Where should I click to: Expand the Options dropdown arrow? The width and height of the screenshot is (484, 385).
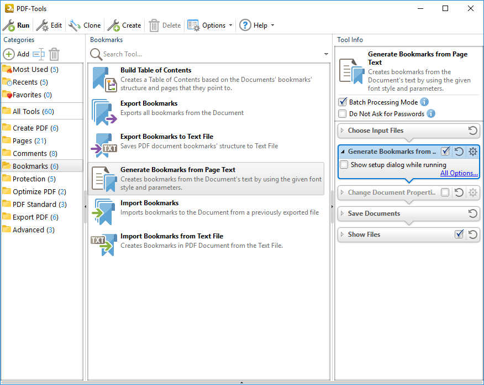pos(230,25)
